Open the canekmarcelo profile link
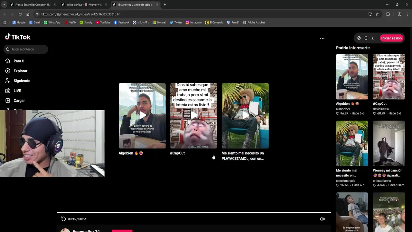The height and width of the screenshot is (232, 412). 346,181
